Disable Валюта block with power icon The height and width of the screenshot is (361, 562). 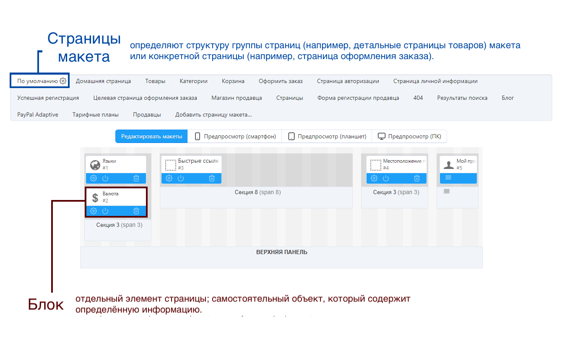105,211
